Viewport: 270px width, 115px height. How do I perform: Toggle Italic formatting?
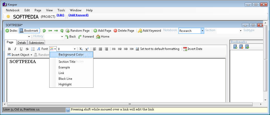tap(15, 49)
